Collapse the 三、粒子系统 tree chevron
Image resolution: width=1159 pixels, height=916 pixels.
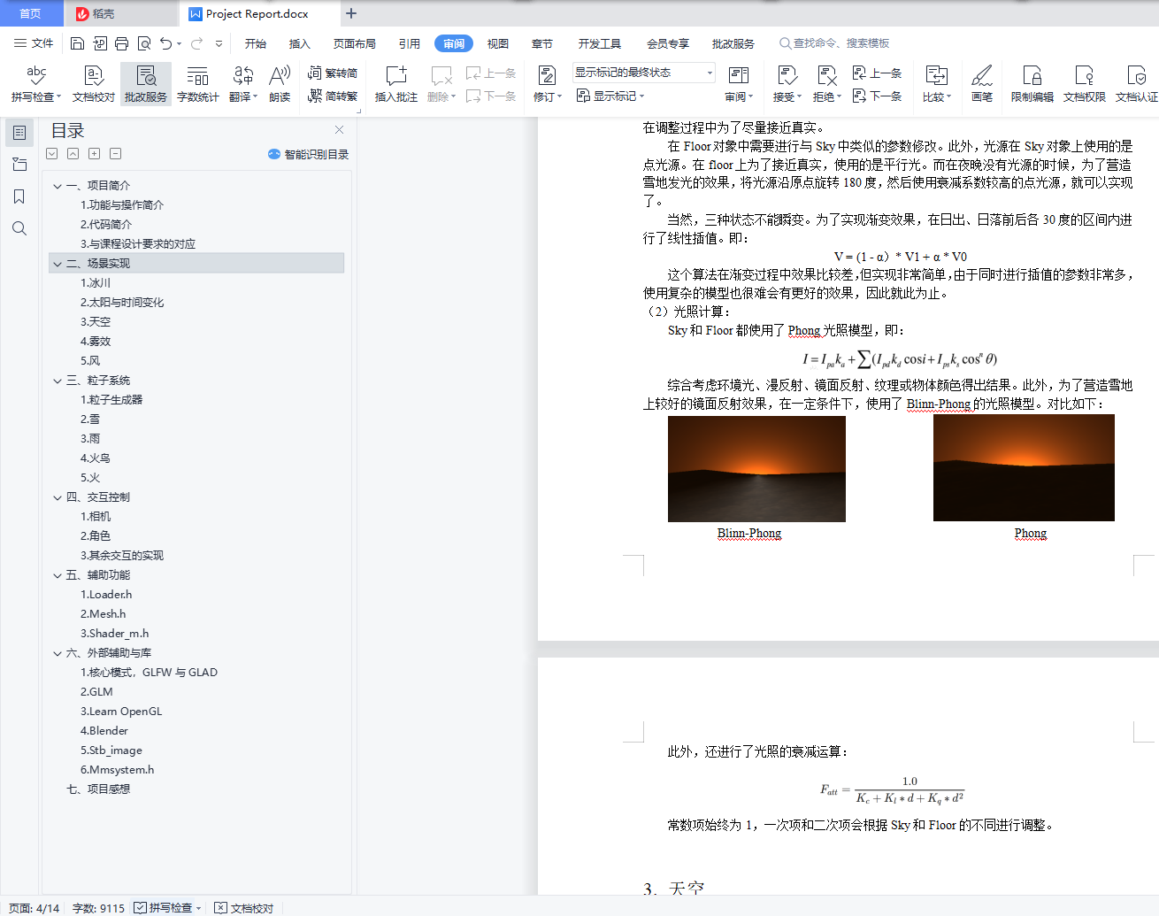coord(58,381)
